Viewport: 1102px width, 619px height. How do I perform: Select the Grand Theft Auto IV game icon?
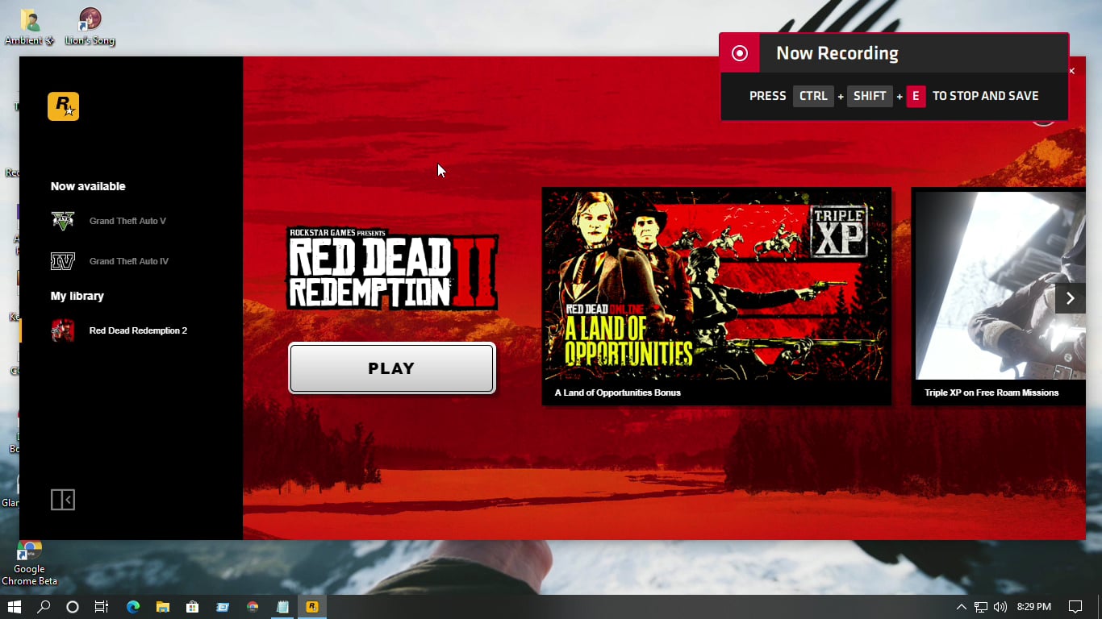pos(63,261)
